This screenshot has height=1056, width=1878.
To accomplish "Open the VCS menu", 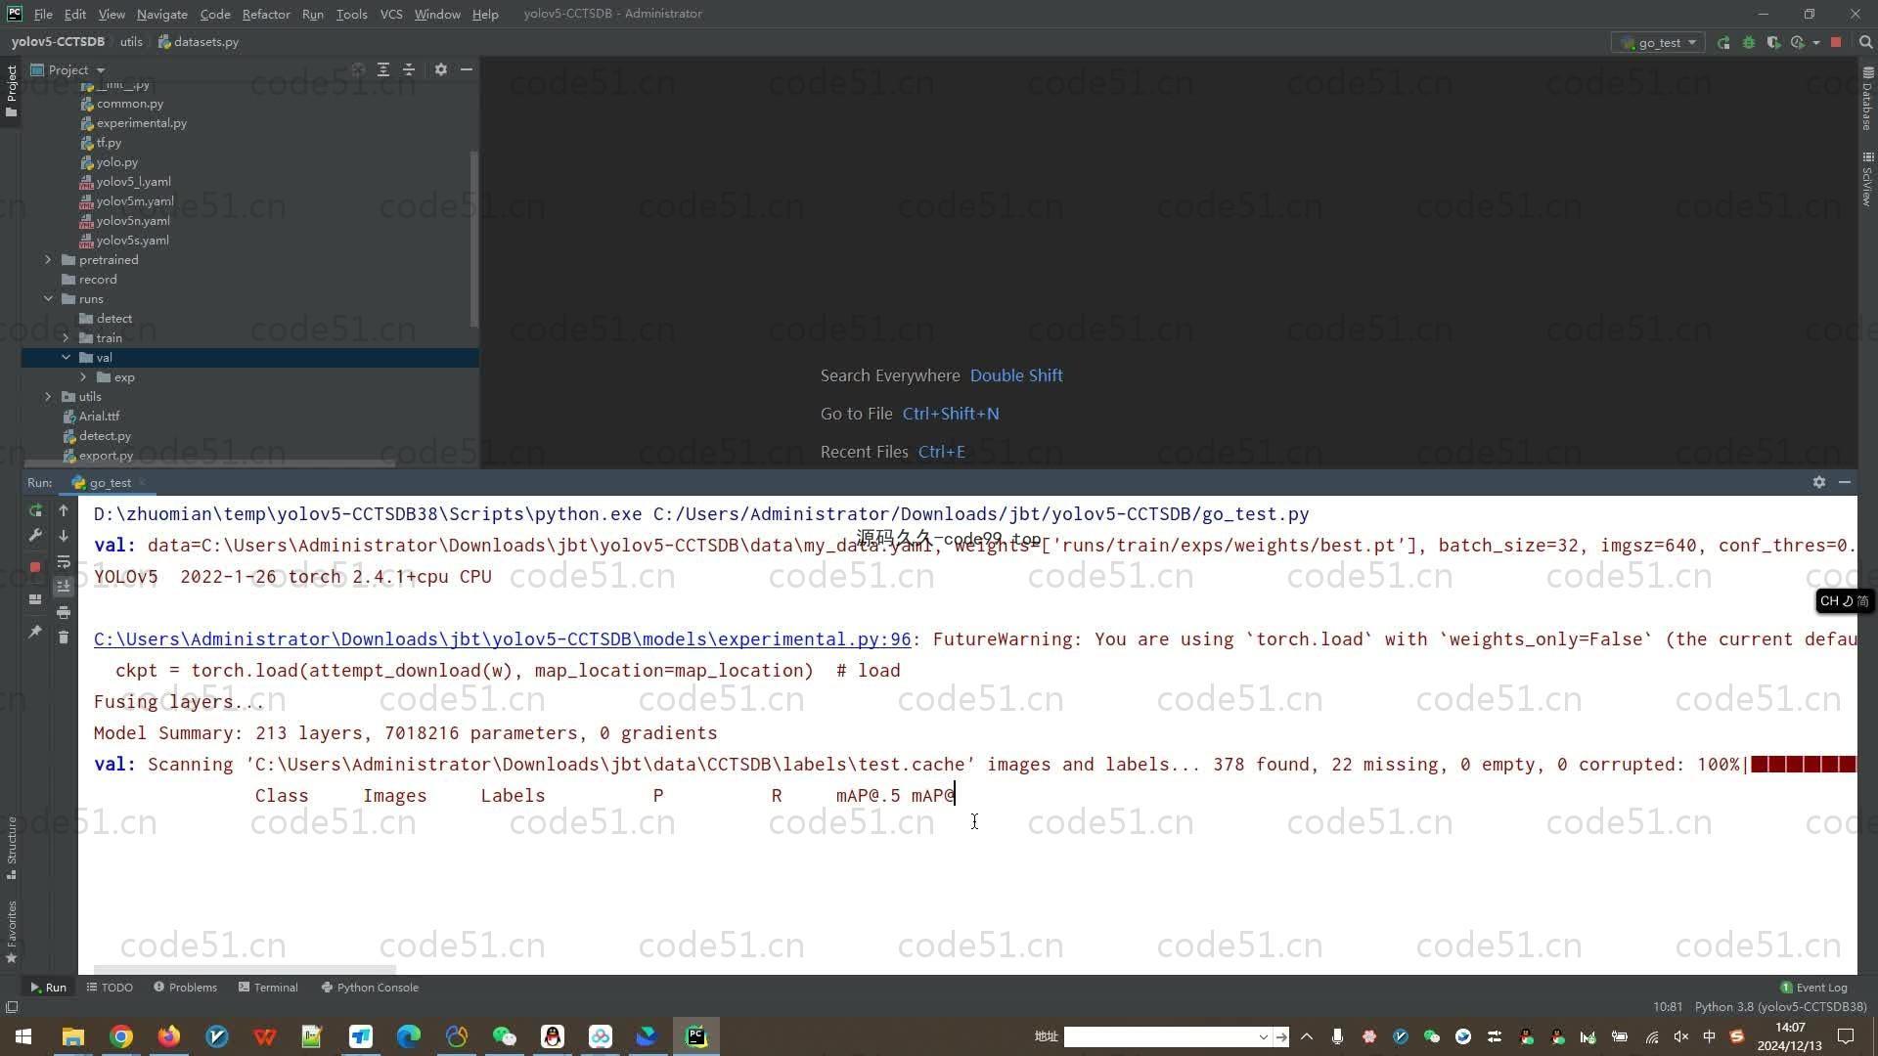I will (391, 14).
